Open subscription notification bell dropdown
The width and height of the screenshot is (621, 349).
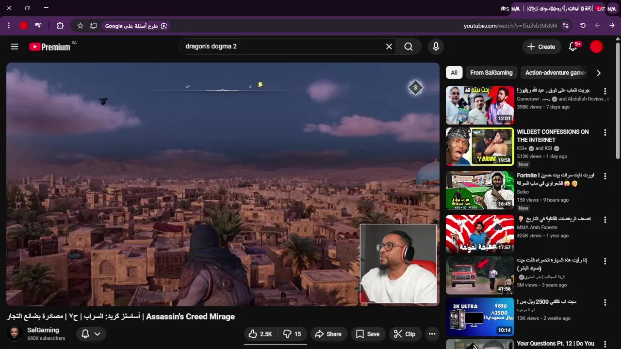(x=91, y=334)
